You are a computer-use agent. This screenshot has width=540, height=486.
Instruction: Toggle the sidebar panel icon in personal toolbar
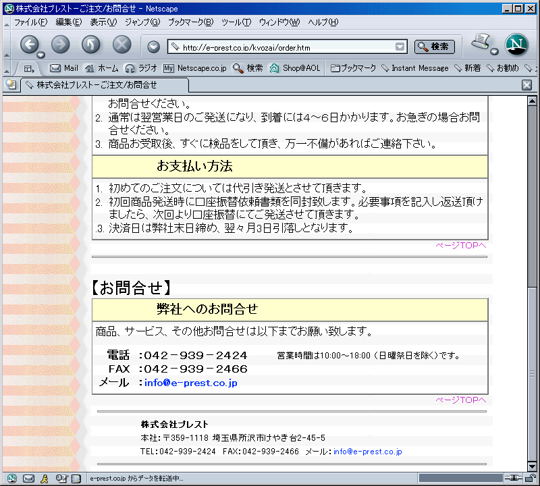29,69
